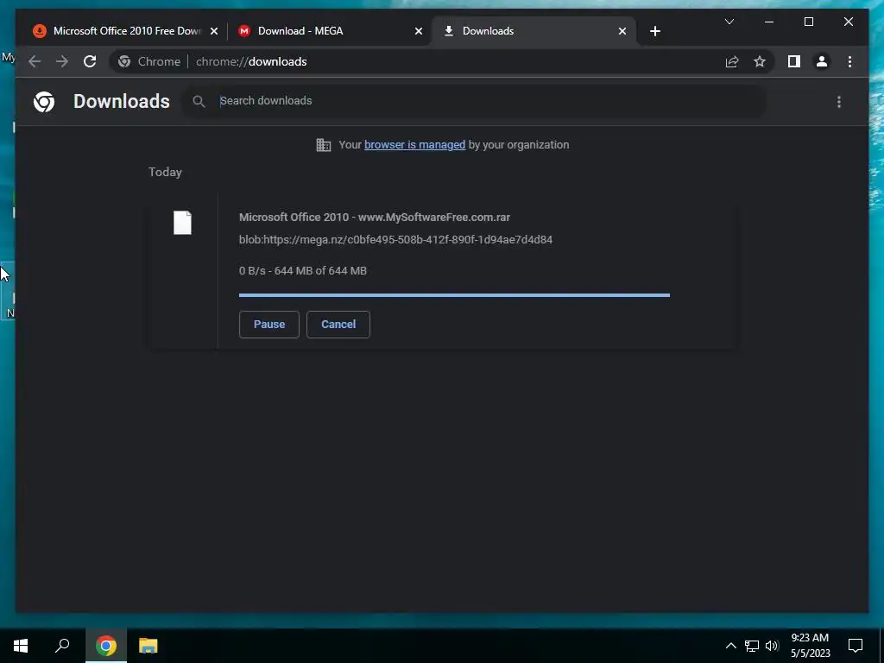
Task: Open File Explorer from the taskbar
Action: point(148,646)
